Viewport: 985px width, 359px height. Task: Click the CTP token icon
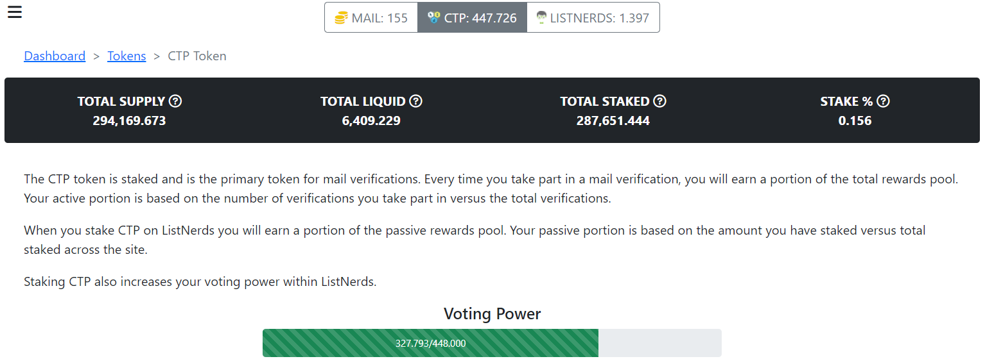434,18
